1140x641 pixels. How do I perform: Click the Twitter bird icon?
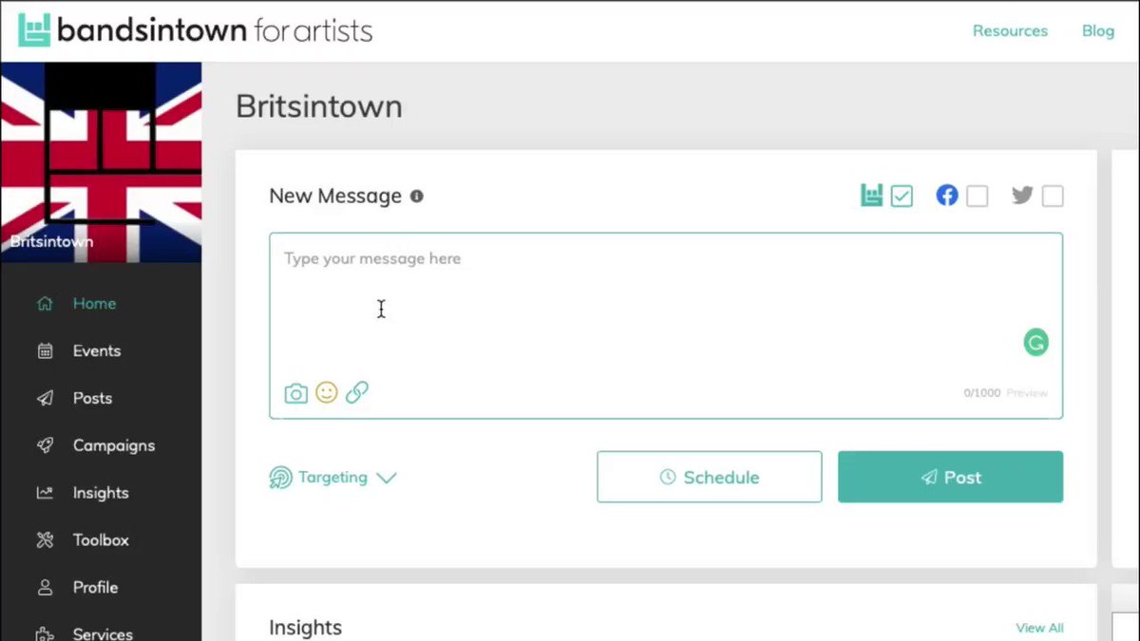coord(1022,196)
